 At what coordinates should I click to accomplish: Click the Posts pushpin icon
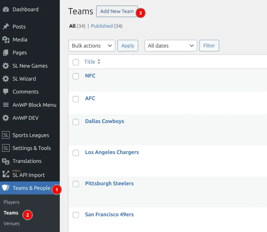6,26
